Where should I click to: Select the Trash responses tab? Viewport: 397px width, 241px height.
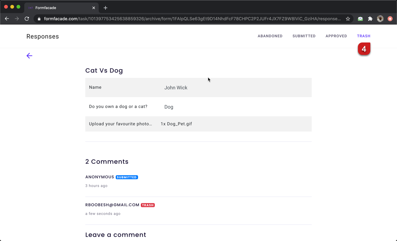tap(364, 36)
